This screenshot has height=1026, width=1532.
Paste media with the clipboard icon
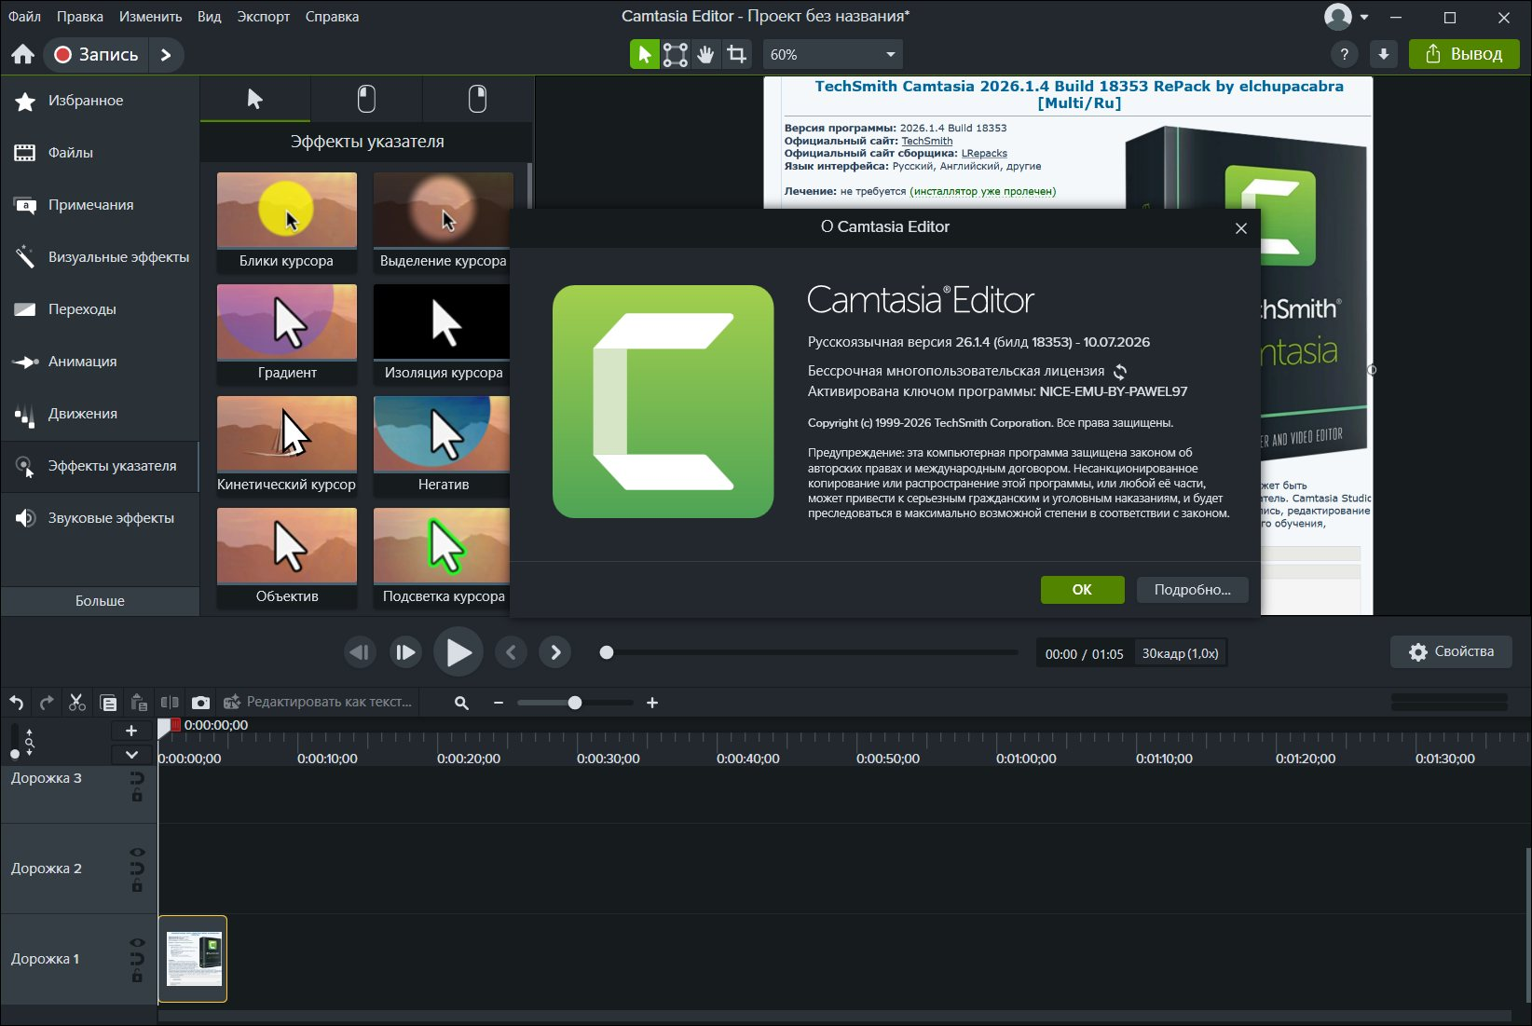(139, 703)
